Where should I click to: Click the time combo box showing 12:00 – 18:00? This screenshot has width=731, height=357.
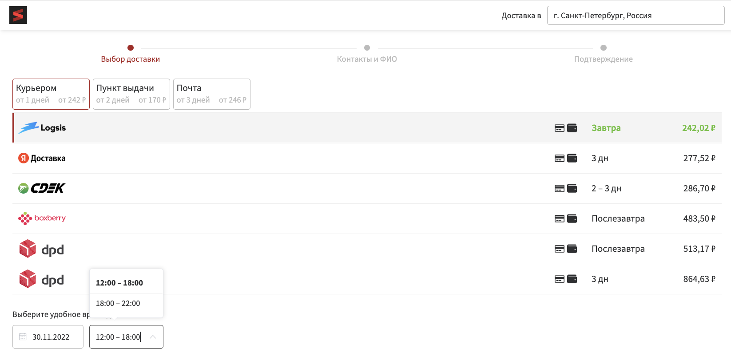[126, 337]
